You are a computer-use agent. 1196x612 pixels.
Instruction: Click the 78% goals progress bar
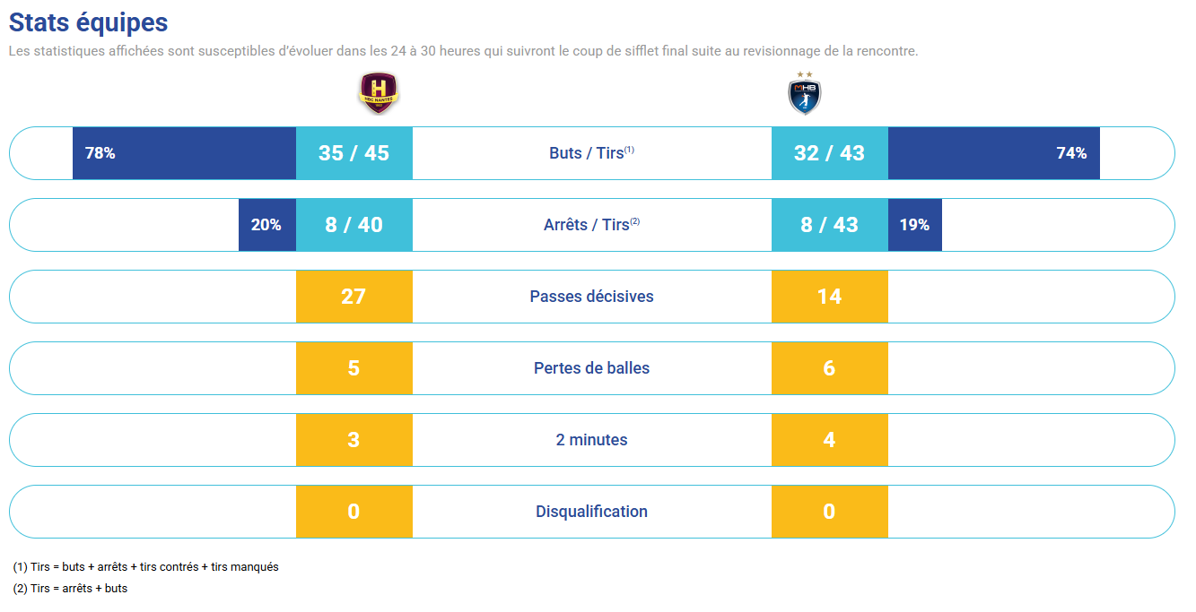pos(184,153)
